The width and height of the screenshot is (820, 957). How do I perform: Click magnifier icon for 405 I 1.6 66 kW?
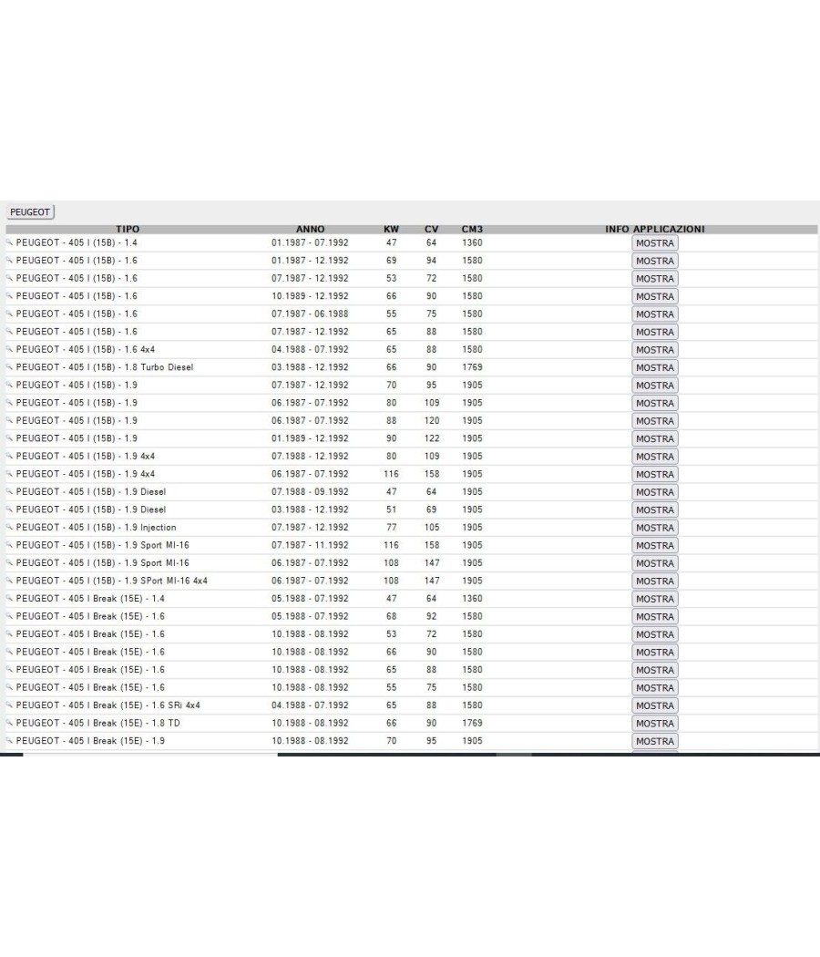(x=9, y=296)
